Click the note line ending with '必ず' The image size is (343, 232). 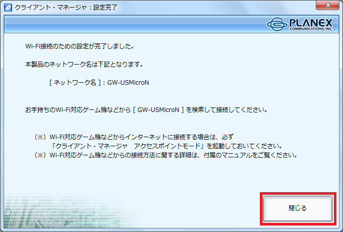click(x=134, y=137)
